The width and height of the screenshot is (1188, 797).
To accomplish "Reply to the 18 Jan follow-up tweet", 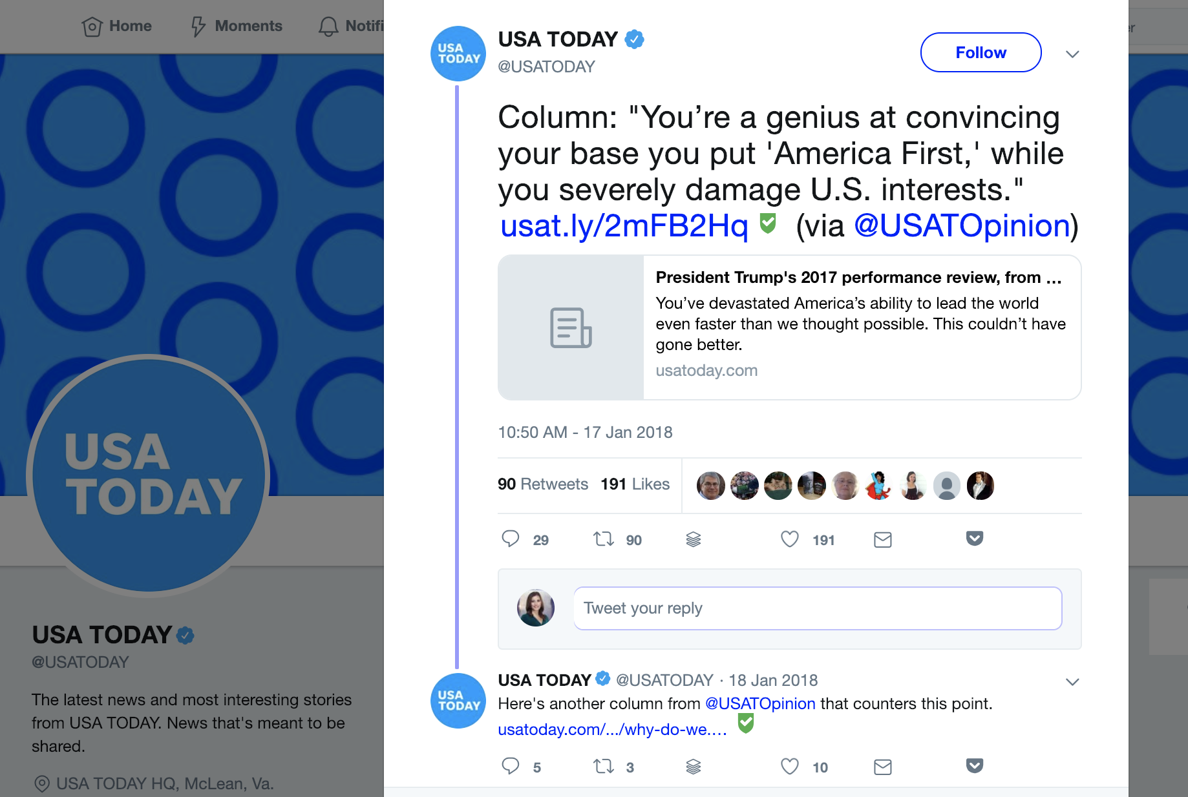I will 511,766.
